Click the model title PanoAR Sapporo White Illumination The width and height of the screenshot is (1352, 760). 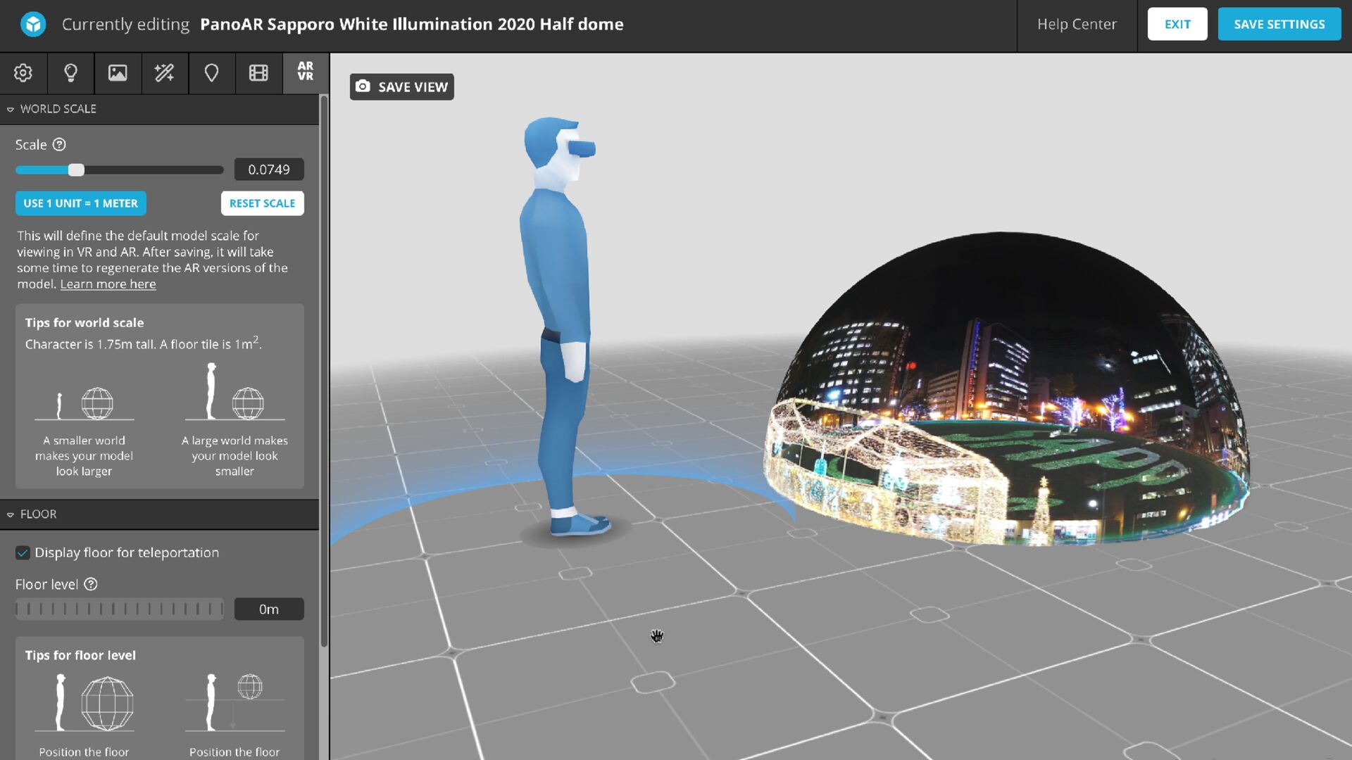coord(412,24)
